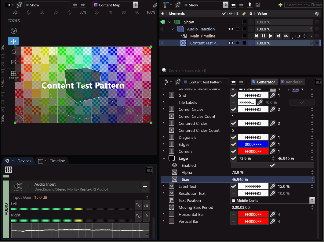Switch to the Renderer tab
The height and width of the screenshot is (242, 324).
point(291,82)
